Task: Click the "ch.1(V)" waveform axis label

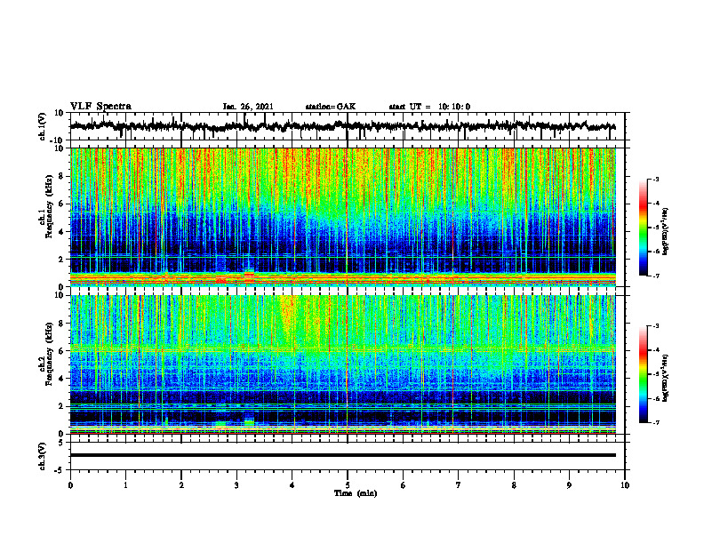Action: coord(43,126)
